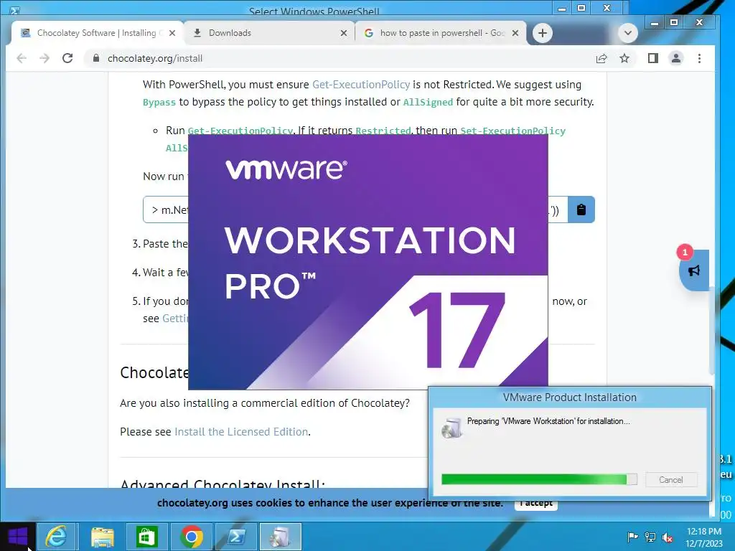Screen dimensions: 735x551
Task: Open Windows Store from taskbar
Action: 146,537
